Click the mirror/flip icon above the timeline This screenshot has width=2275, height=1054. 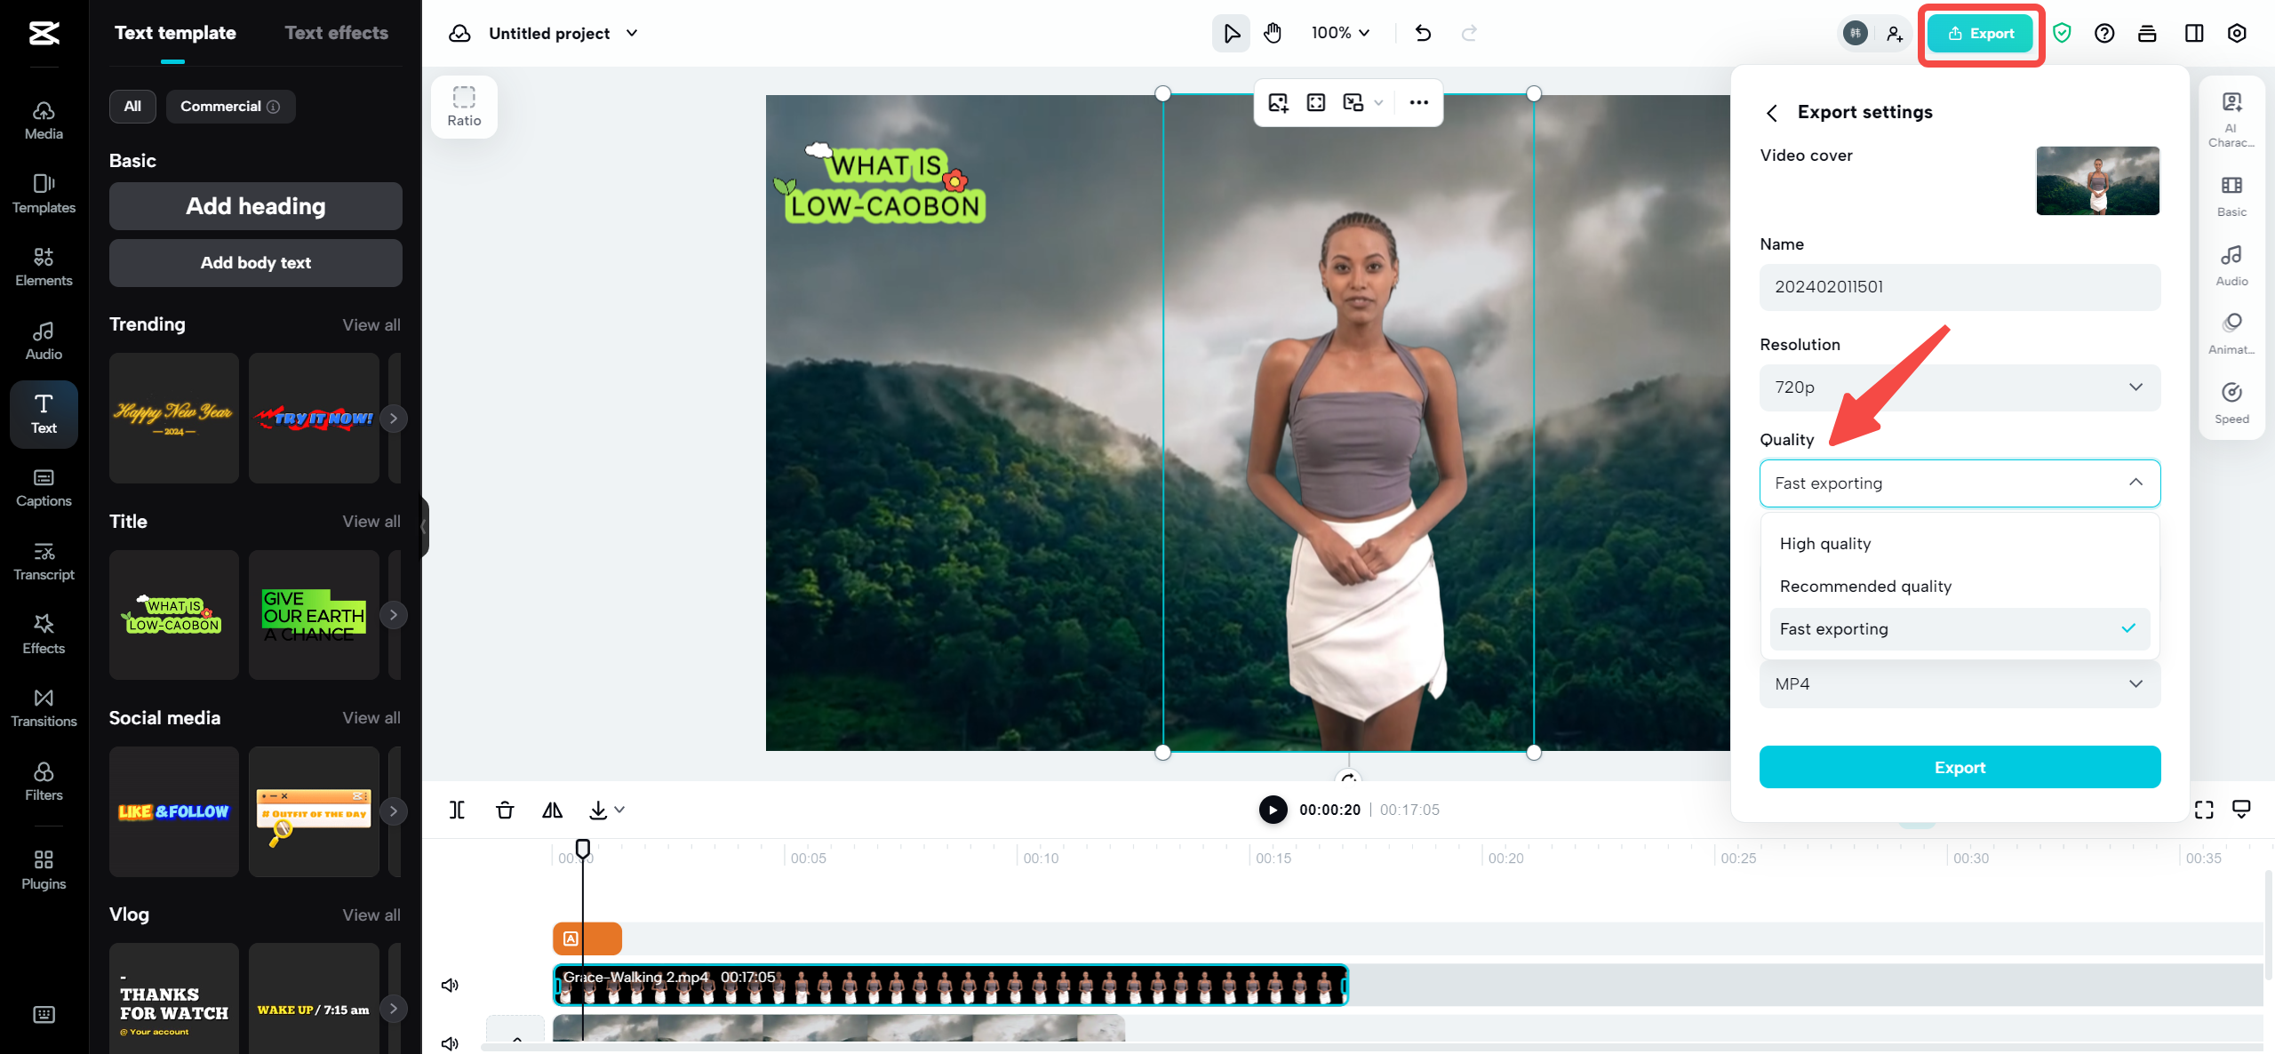(552, 810)
